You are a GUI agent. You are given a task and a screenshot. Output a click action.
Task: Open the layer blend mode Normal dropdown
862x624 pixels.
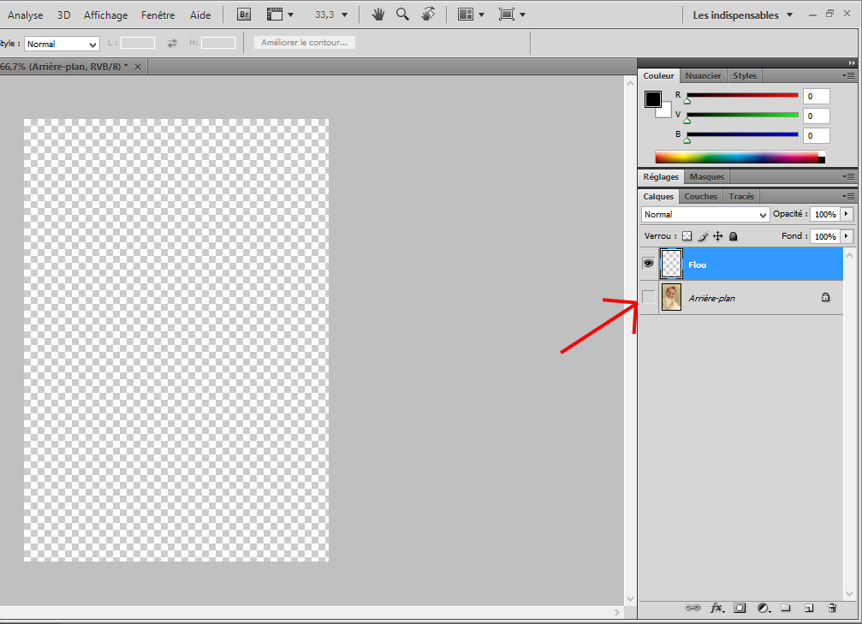click(705, 215)
